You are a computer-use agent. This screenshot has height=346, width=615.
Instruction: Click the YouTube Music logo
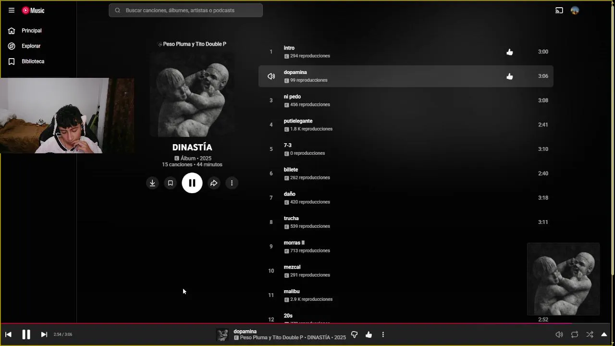pos(33,10)
